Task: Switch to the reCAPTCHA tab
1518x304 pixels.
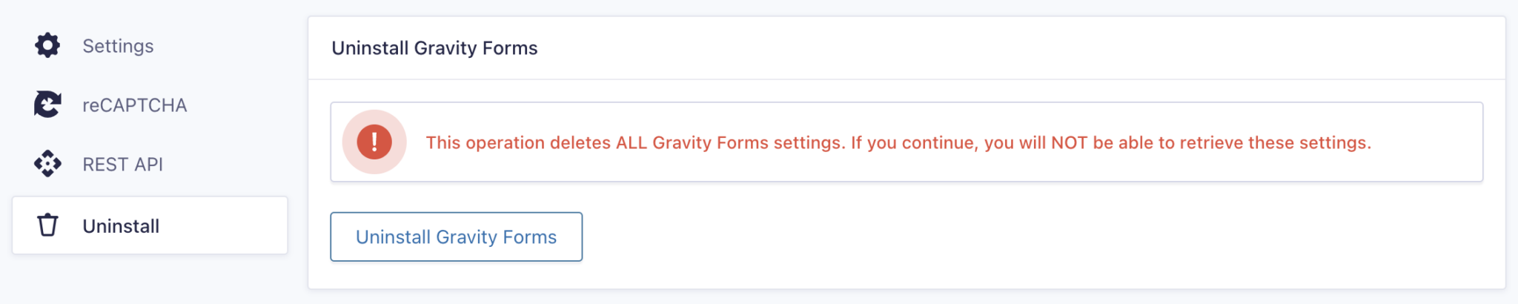Action: [134, 105]
